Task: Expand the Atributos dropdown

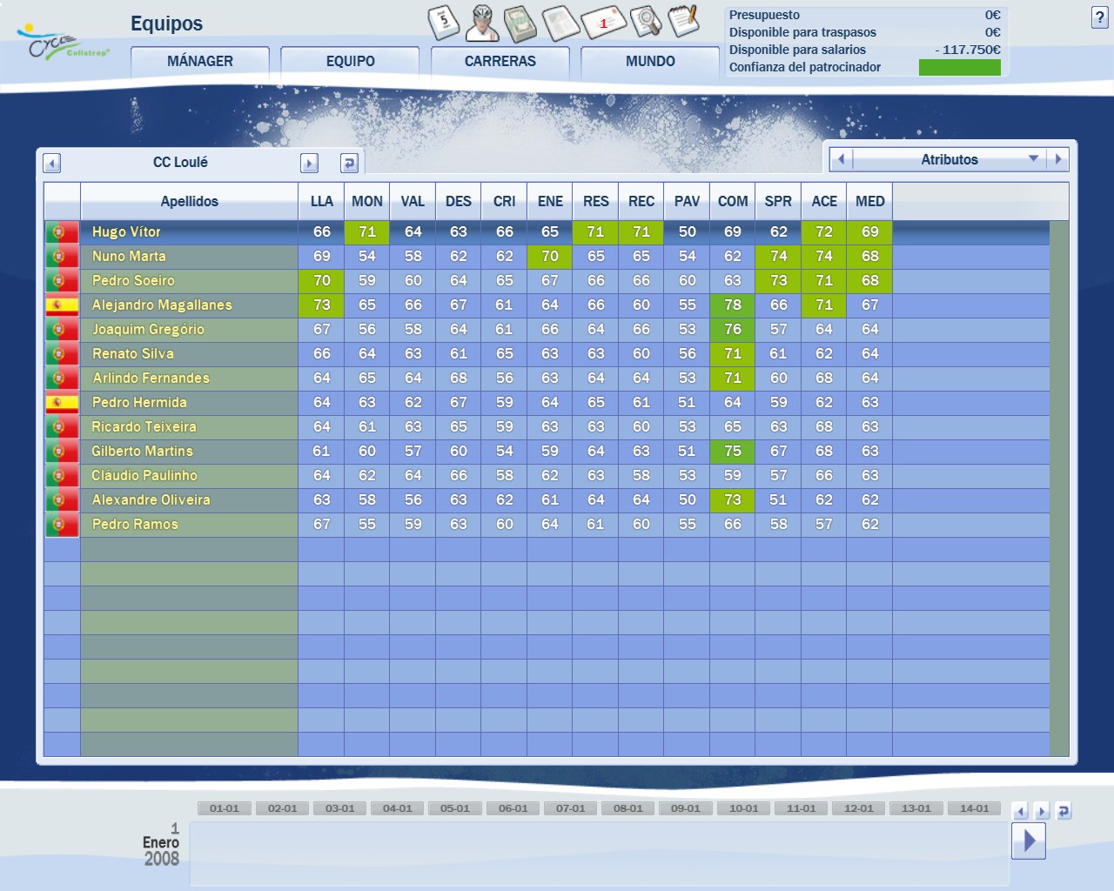Action: [x=1033, y=159]
